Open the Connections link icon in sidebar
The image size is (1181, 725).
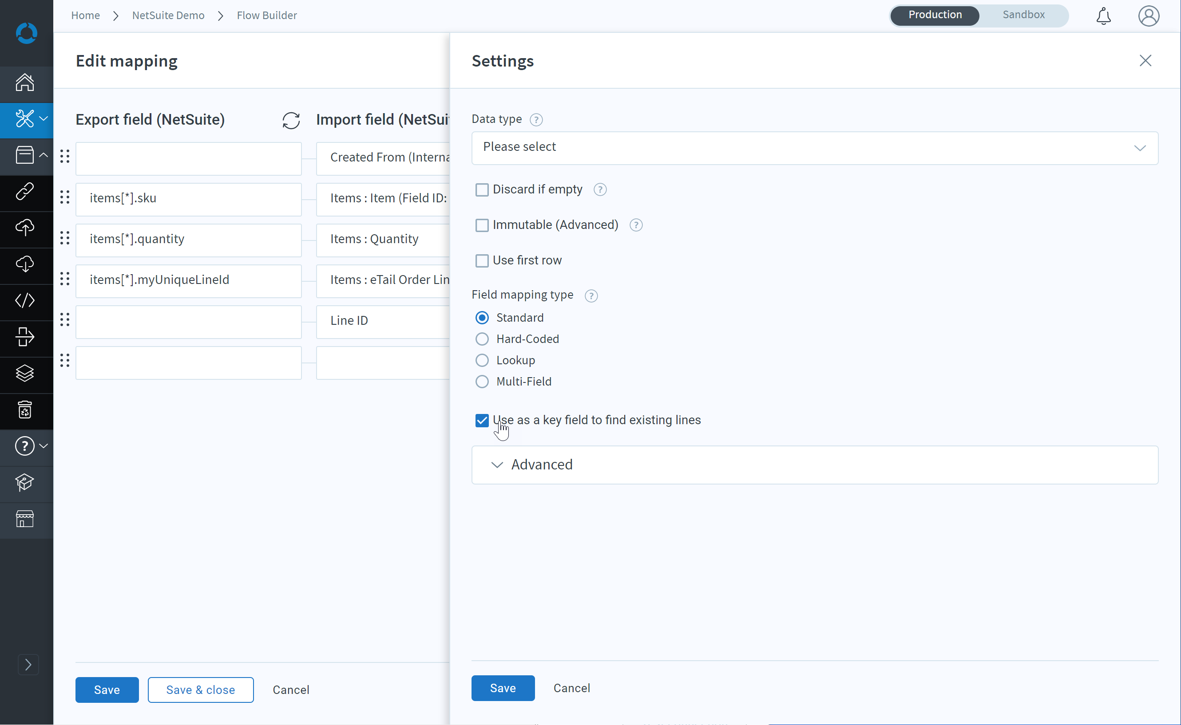click(25, 191)
